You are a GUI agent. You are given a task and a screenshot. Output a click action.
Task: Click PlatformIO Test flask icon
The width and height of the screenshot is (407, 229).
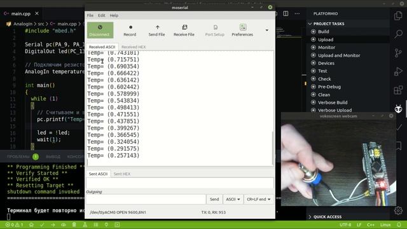click(x=85, y=225)
